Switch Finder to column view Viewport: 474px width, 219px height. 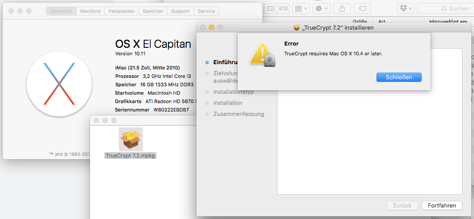271,8
